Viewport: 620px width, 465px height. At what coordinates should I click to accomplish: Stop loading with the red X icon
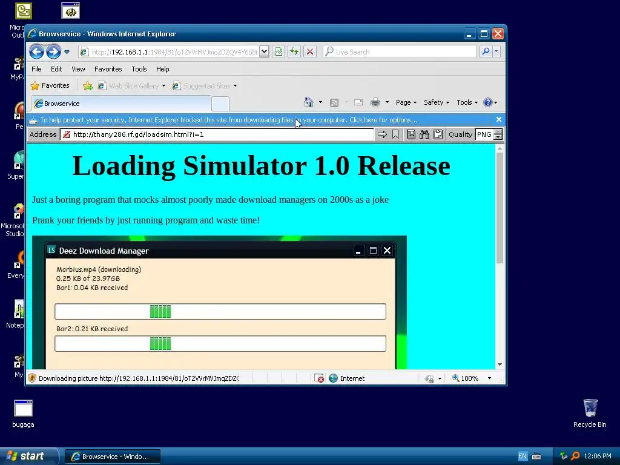[x=310, y=52]
